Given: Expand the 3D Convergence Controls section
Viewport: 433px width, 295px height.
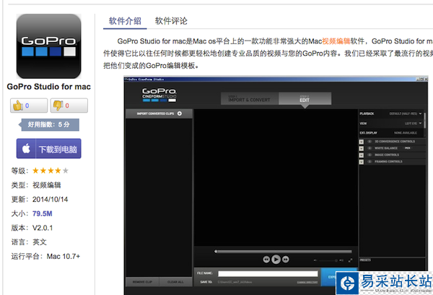Looking at the screenshot, I should click(362, 142).
